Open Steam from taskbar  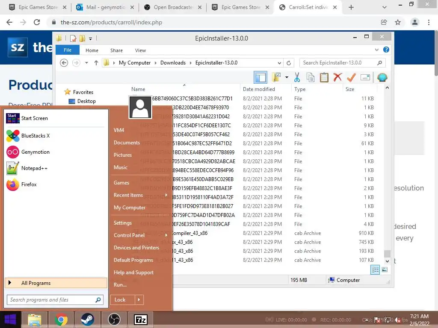(x=87, y=319)
